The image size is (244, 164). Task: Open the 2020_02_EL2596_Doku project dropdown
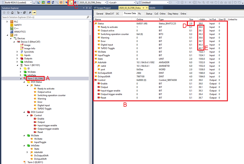click(x=106, y=2)
